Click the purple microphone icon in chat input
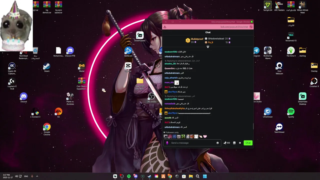This screenshot has height=180, width=320. coord(167,143)
